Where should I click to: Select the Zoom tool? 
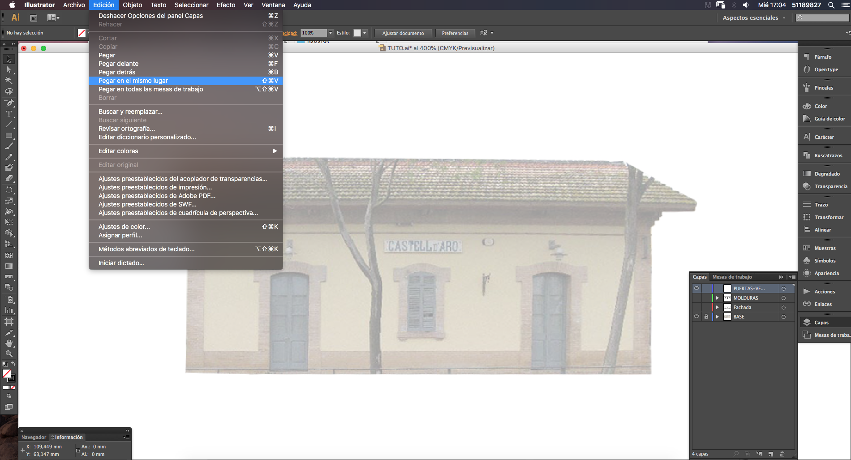(x=9, y=354)
